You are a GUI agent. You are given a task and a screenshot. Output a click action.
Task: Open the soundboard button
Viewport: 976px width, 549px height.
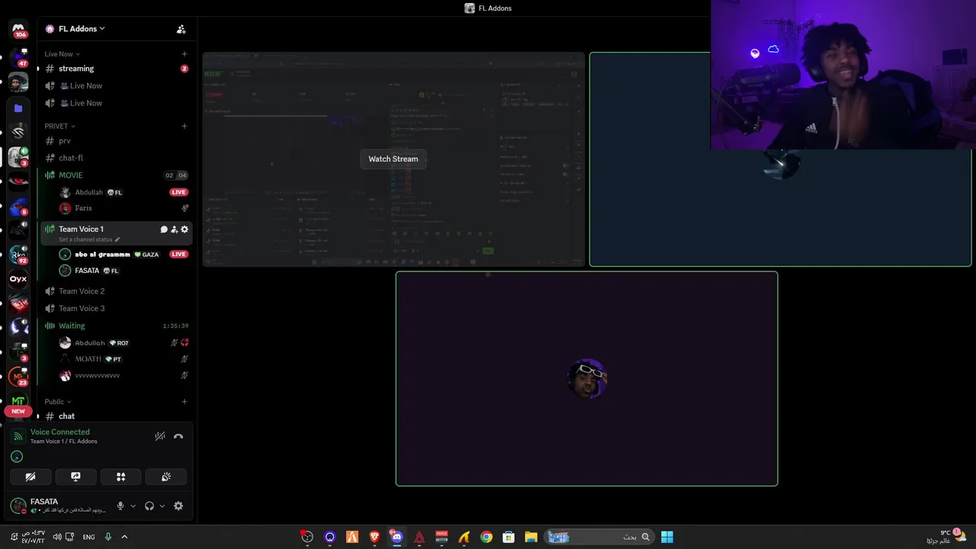tap(166, 477)
